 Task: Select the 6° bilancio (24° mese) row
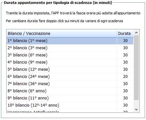tap(70, 77)
